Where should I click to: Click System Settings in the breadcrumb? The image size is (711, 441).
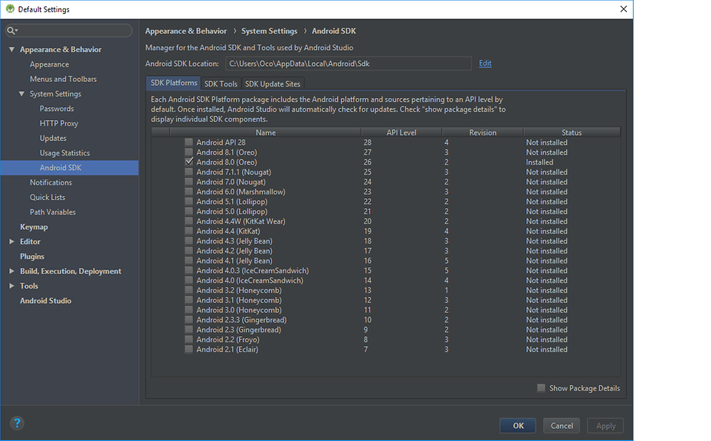pos(270,31)
